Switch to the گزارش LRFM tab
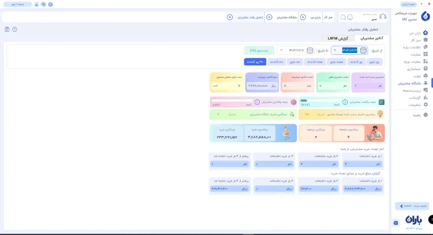Screen dimensions: 433x235 click(x=338, y=39)
